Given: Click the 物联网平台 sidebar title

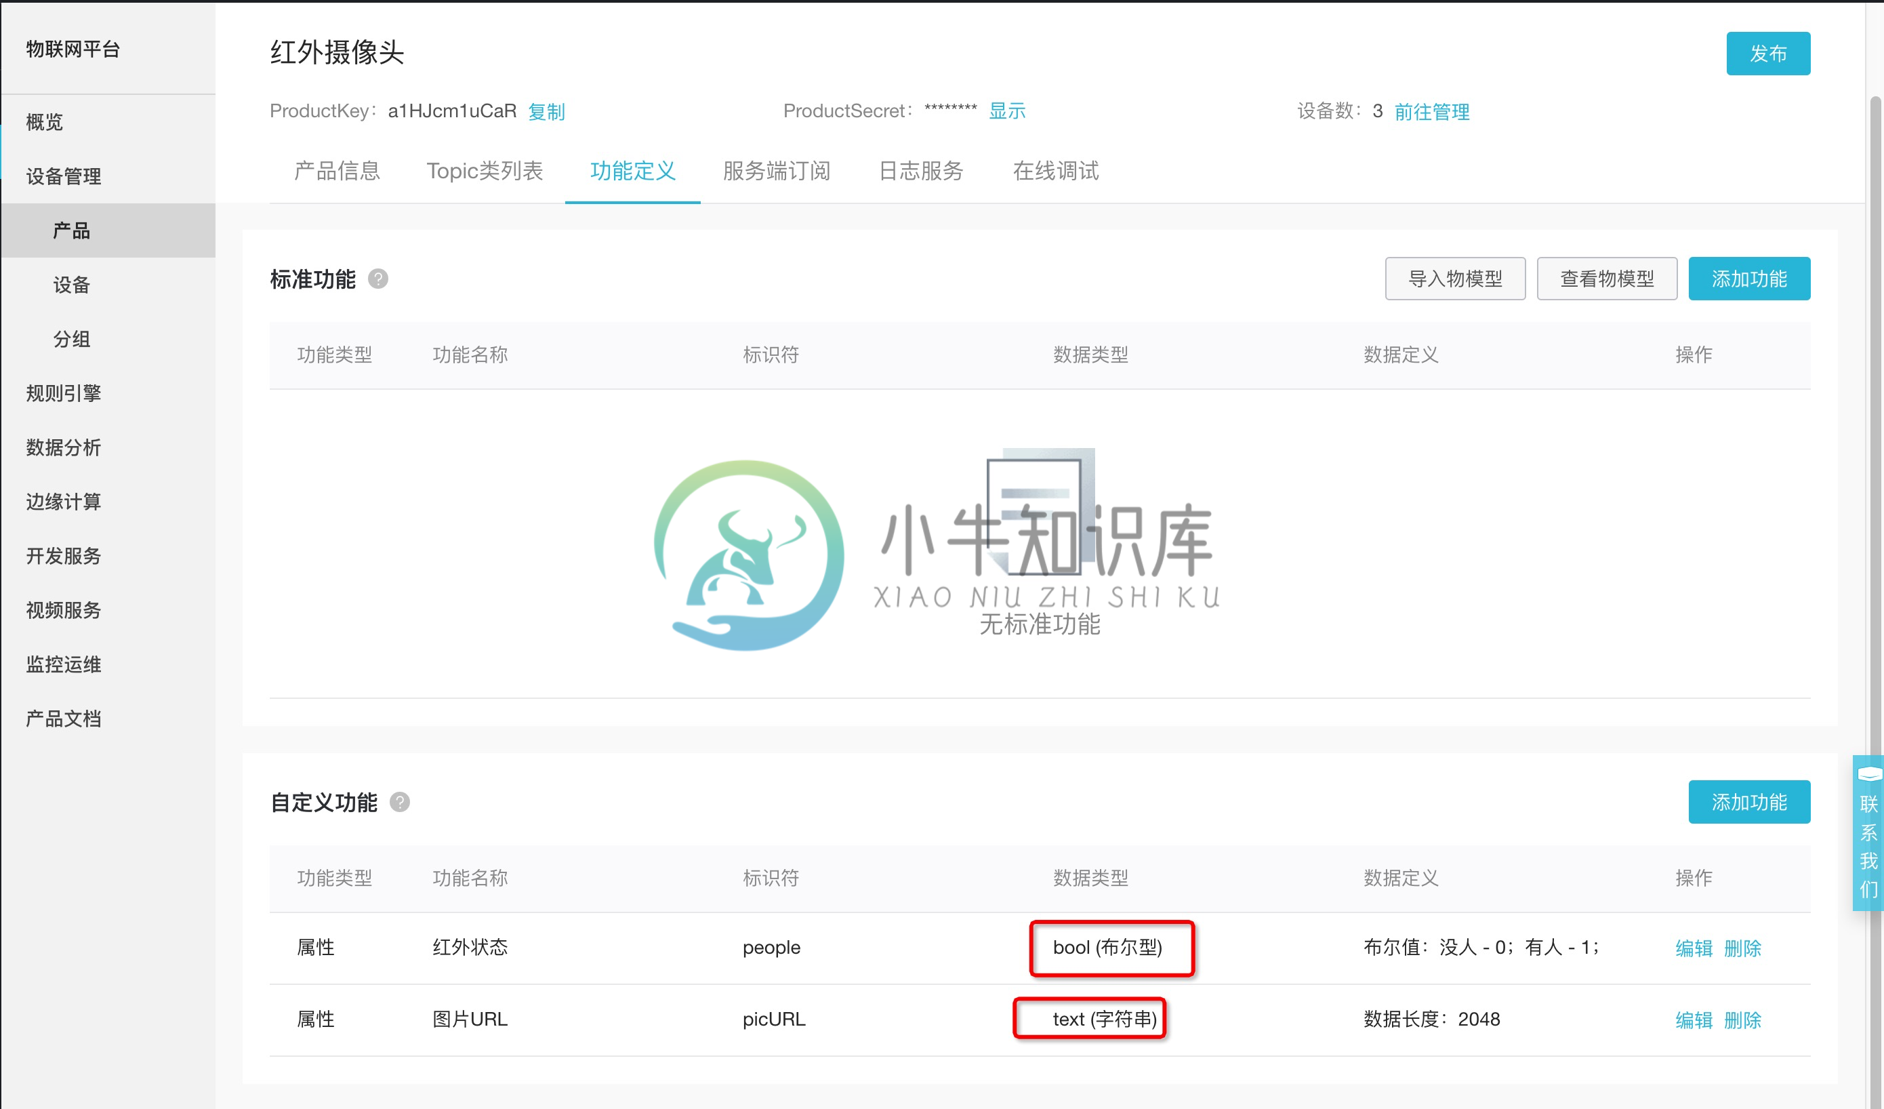Looking at the screenshot, I should (x=73, y=49).
